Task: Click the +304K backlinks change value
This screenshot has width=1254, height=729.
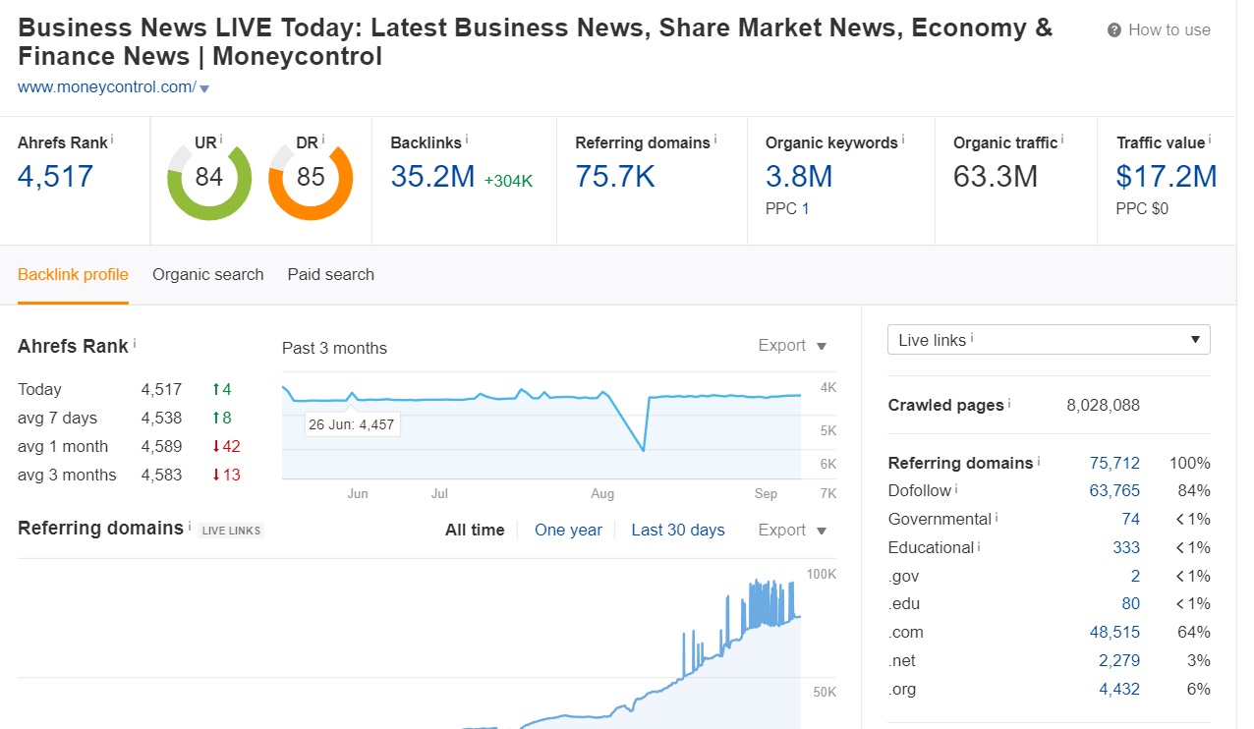Action: click(x=508, y=181)
